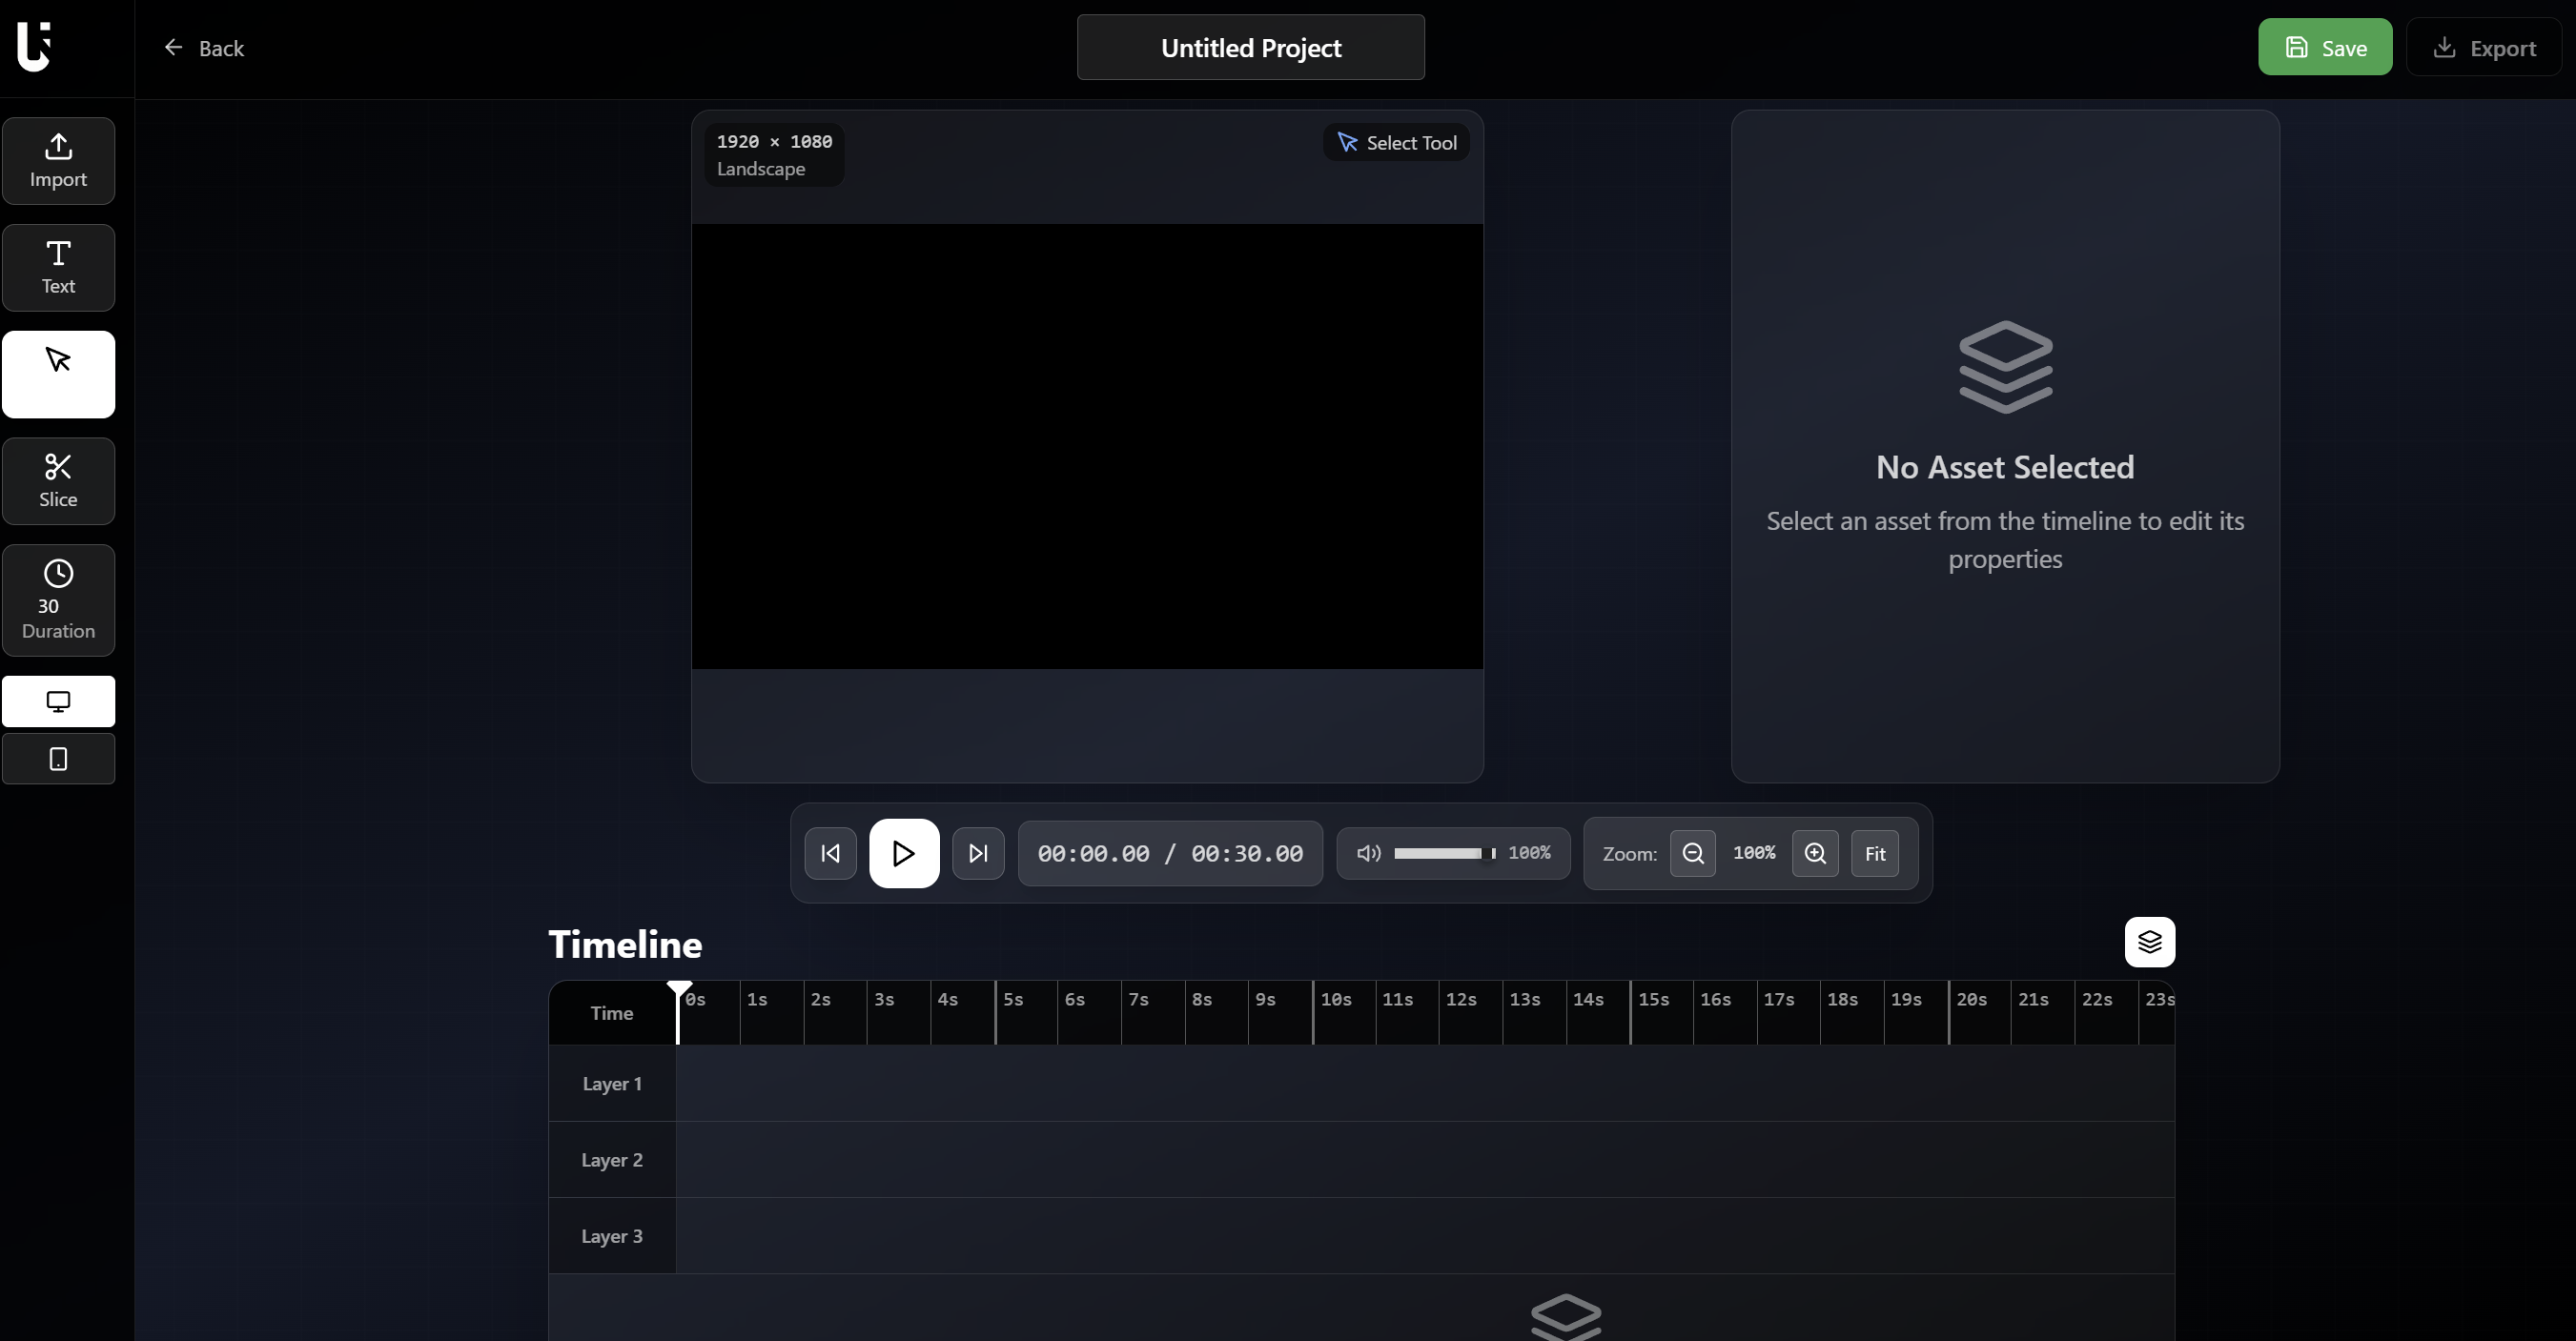Screen dimensions: 2576x1341
Task: Adjust the volume slider
Action: point(1443,853)
